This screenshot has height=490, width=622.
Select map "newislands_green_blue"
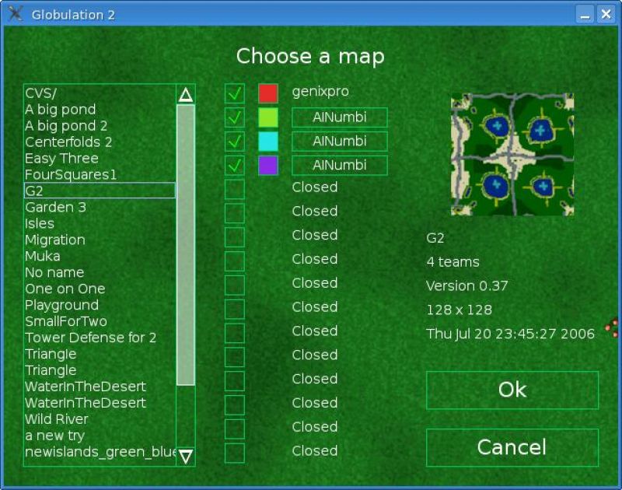(x=100, y=452)
